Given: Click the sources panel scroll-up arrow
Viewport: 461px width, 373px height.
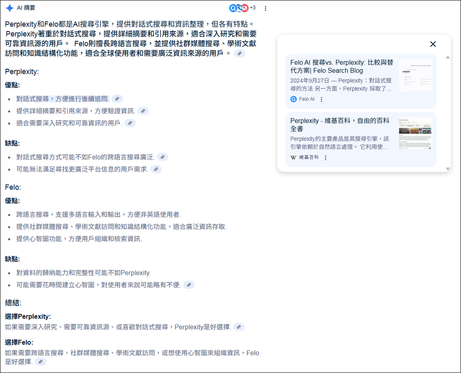Looking at the screenshot, I should click(448, 57).
